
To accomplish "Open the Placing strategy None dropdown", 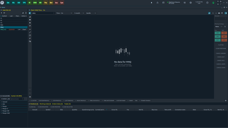I will (219, 27).
